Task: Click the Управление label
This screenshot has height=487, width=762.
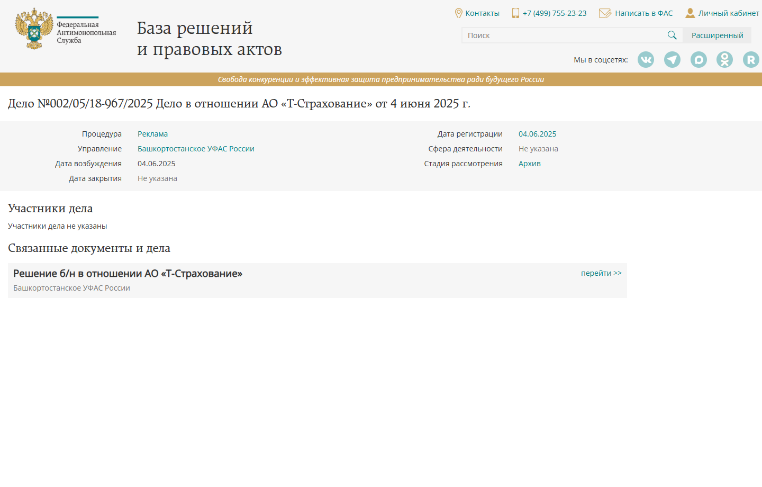Action: [99, 149]
